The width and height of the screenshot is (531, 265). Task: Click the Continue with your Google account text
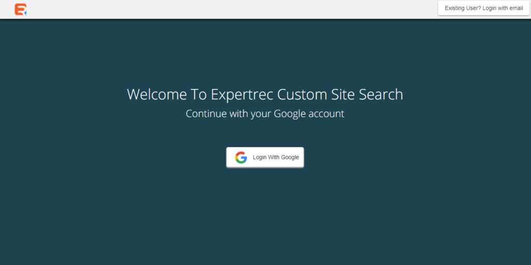265,113
